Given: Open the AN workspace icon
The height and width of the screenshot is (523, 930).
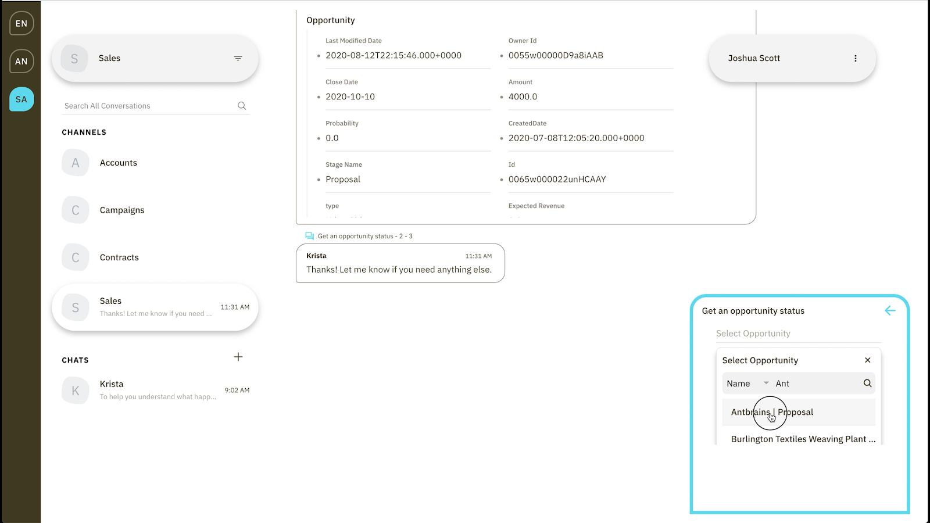Looking at the screenshot, I should (22, 61).
